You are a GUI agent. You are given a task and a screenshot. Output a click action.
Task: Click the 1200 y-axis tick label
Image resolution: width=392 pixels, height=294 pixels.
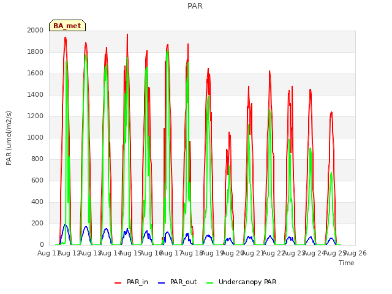tap(36, 116)
